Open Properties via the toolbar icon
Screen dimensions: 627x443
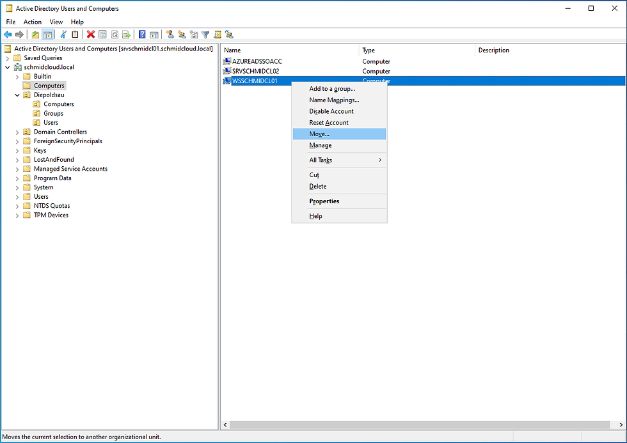pyautogui.click(x=102, y=35)
